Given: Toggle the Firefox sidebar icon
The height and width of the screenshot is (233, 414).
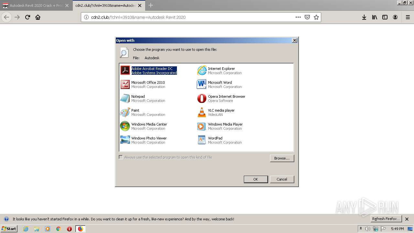Looking at the screenshot, I should tap(385, 17).
